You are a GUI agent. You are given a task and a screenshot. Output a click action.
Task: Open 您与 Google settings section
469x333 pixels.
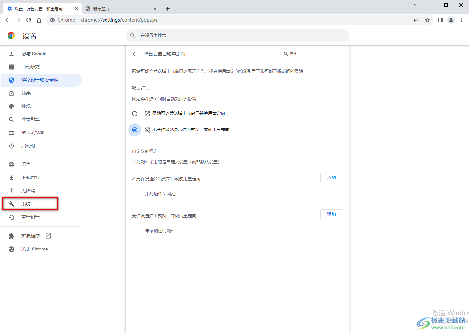point(41,54)
